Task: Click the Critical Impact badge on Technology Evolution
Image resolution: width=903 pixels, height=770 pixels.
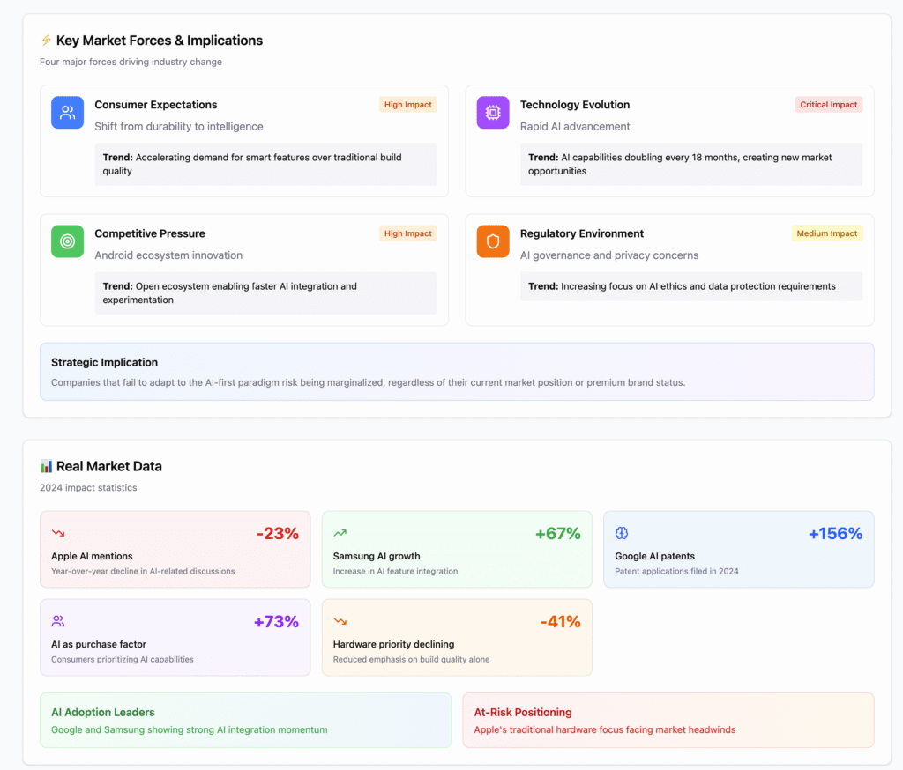Action: (x=829, y=105)
